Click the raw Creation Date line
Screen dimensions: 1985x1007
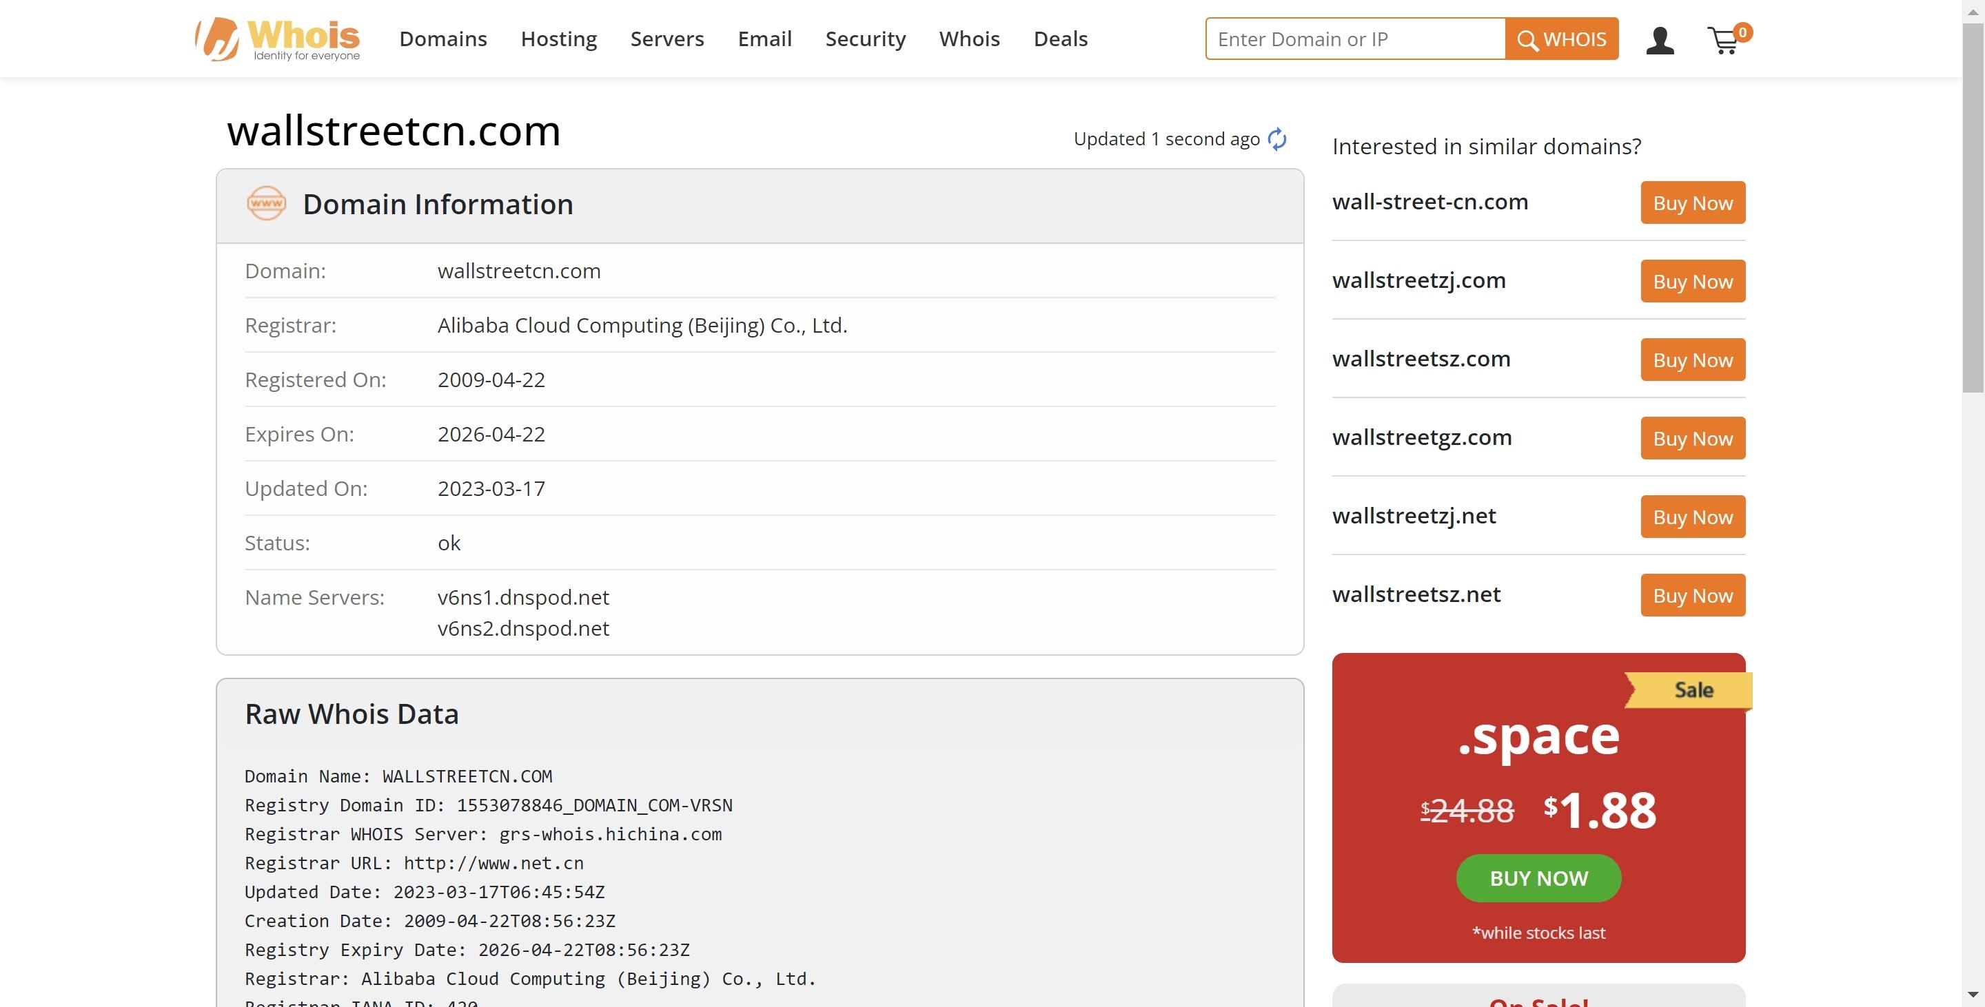pyautogui.click(x=430, y=921)
